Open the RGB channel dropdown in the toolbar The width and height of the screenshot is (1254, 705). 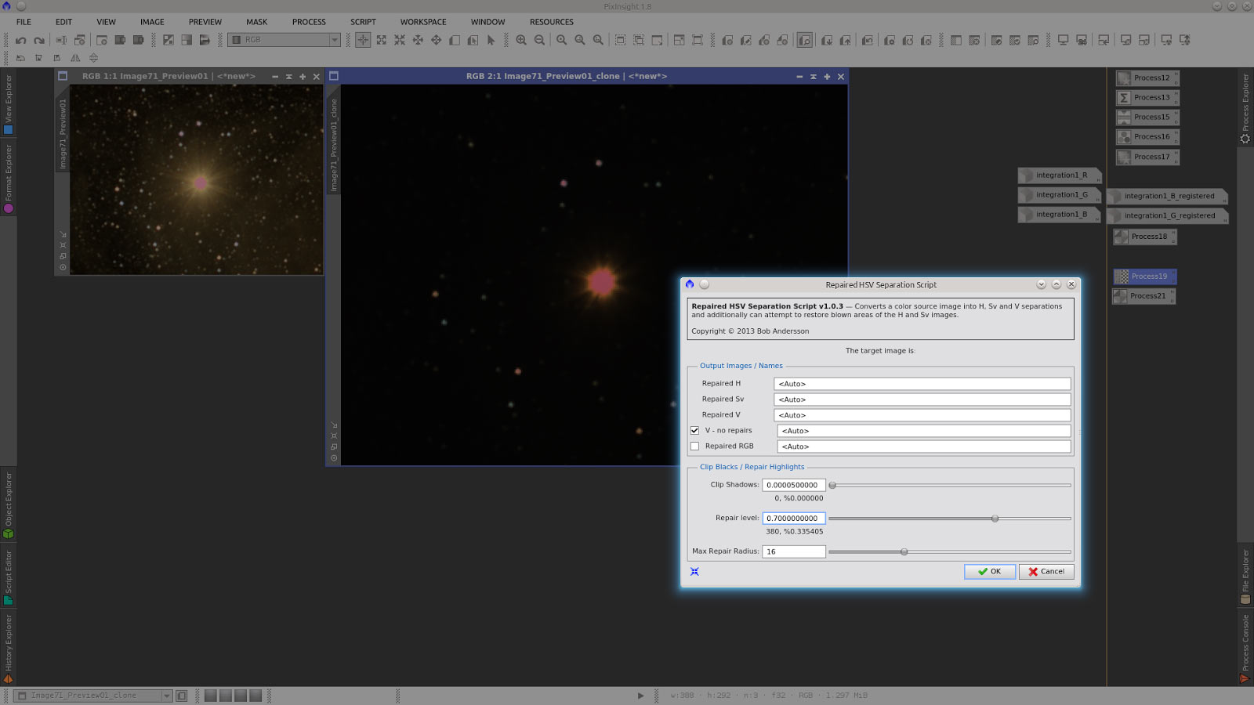click(x=335, y=40)
